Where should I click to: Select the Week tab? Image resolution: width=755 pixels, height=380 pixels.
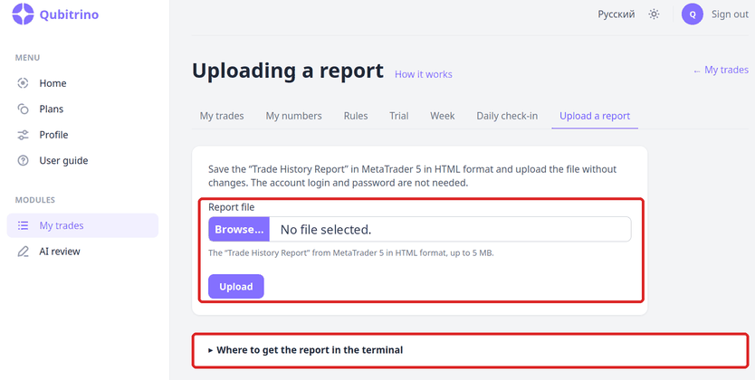[x=443, y=116]
